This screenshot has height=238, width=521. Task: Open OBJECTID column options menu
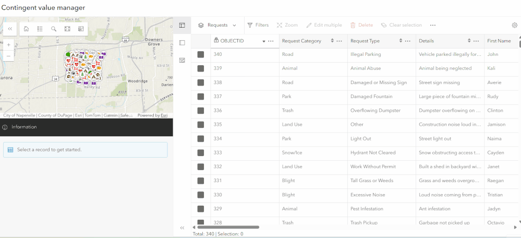pos(271,41)
